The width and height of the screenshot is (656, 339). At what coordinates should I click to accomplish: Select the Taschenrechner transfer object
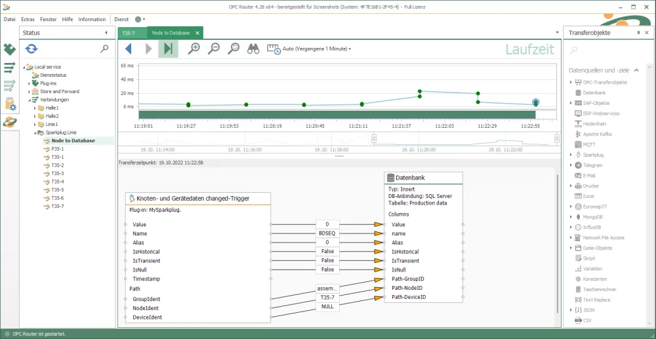click(599, 289)
